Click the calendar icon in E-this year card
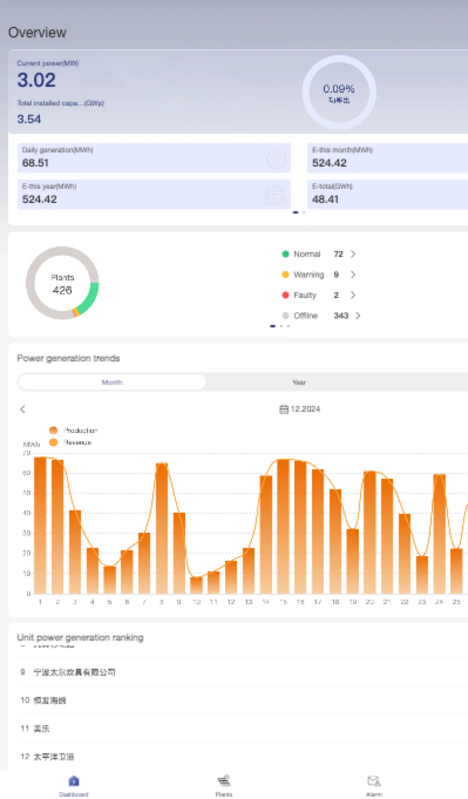The height and width of the screenshot is (799, 468). coord(276,195)
